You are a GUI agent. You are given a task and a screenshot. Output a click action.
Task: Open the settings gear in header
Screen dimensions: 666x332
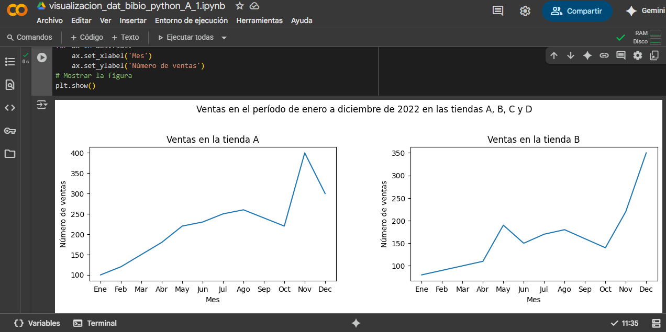525,11
